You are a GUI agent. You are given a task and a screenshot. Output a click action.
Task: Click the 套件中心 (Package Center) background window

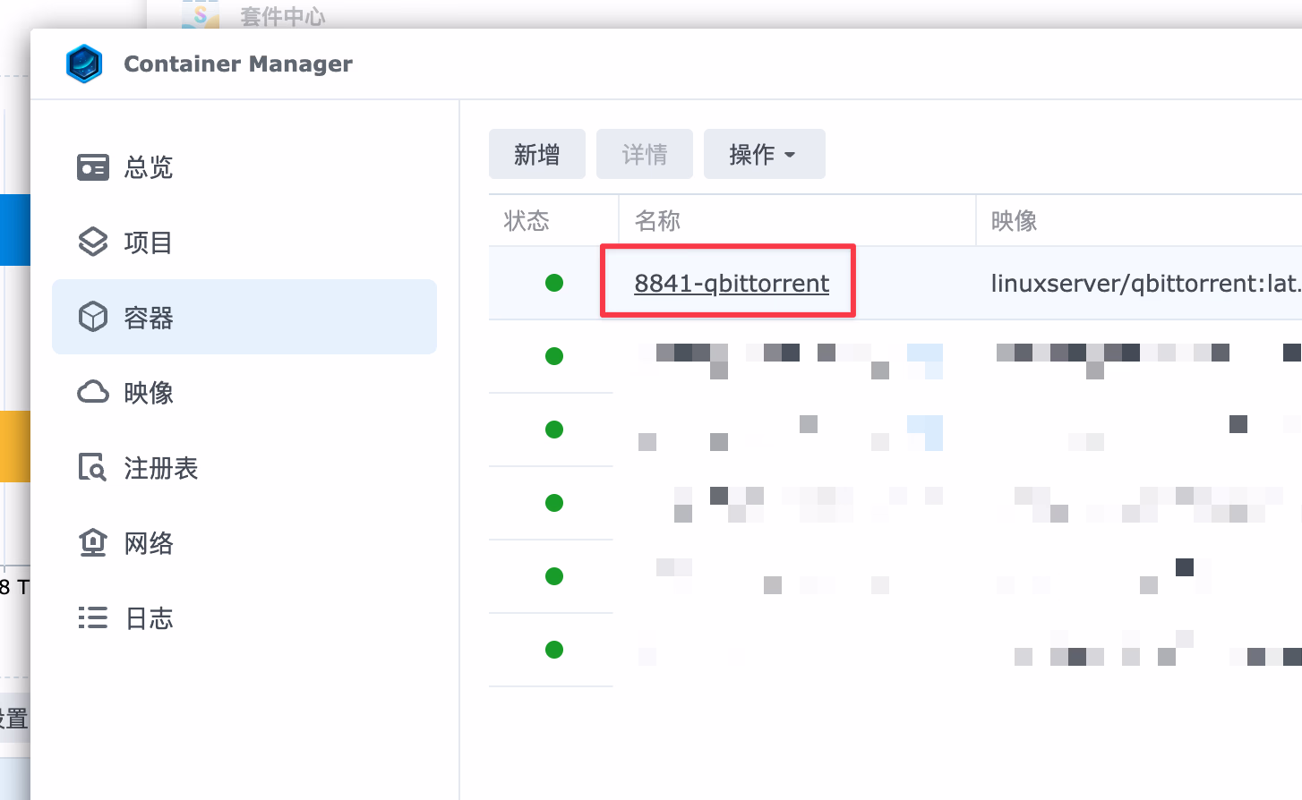click(x=282, y=15)
